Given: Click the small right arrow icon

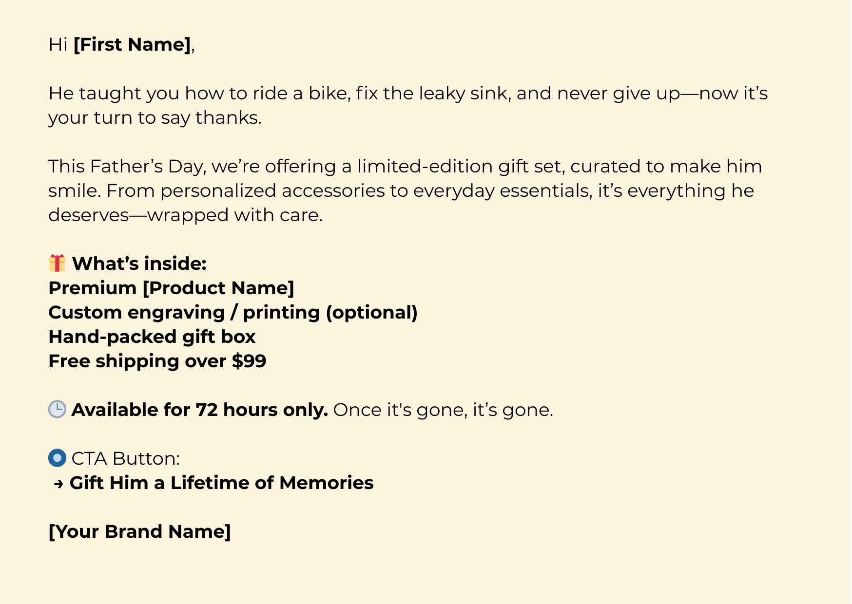Looking at the screenshot, I should click(x=58, y=484).
